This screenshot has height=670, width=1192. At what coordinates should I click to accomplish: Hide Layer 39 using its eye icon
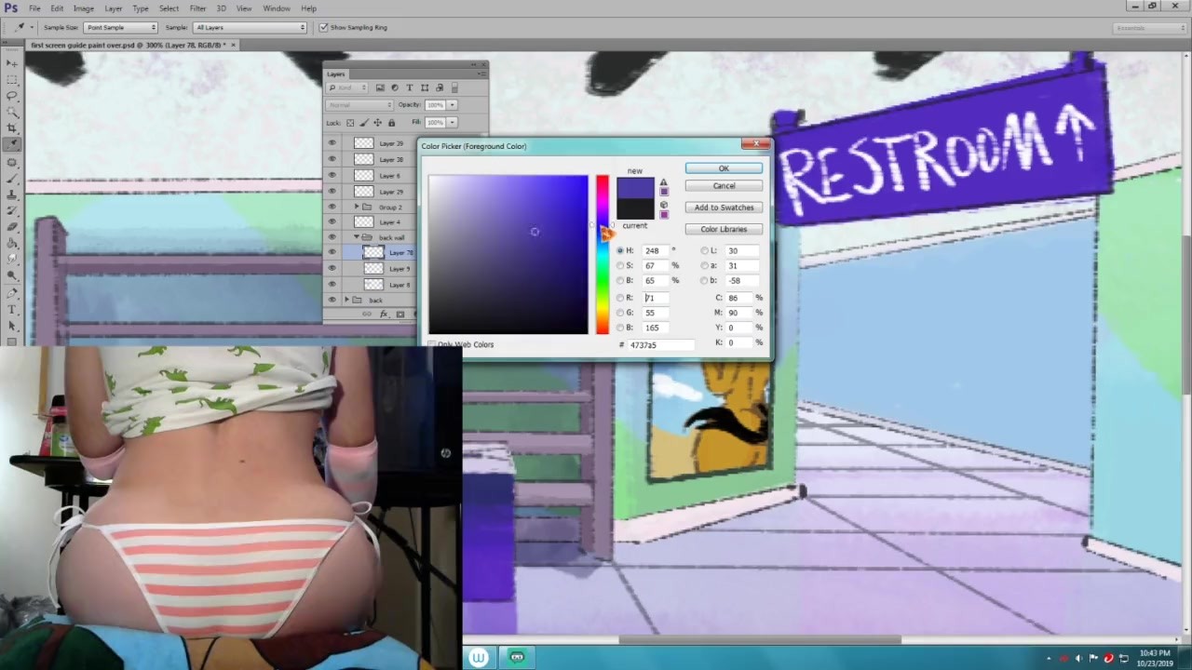332,143
